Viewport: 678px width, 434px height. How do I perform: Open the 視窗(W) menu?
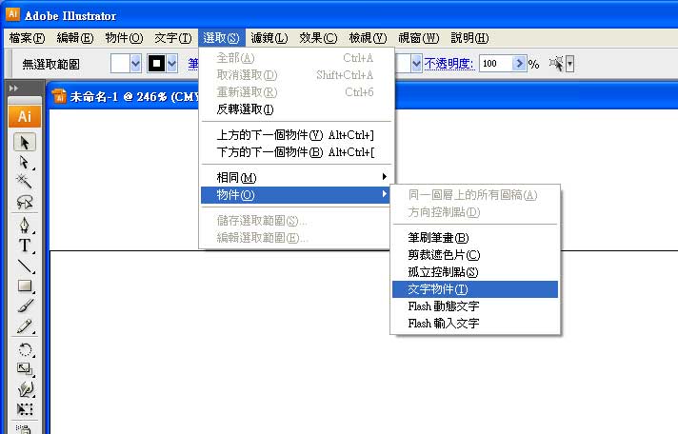(x=419, y=38)
